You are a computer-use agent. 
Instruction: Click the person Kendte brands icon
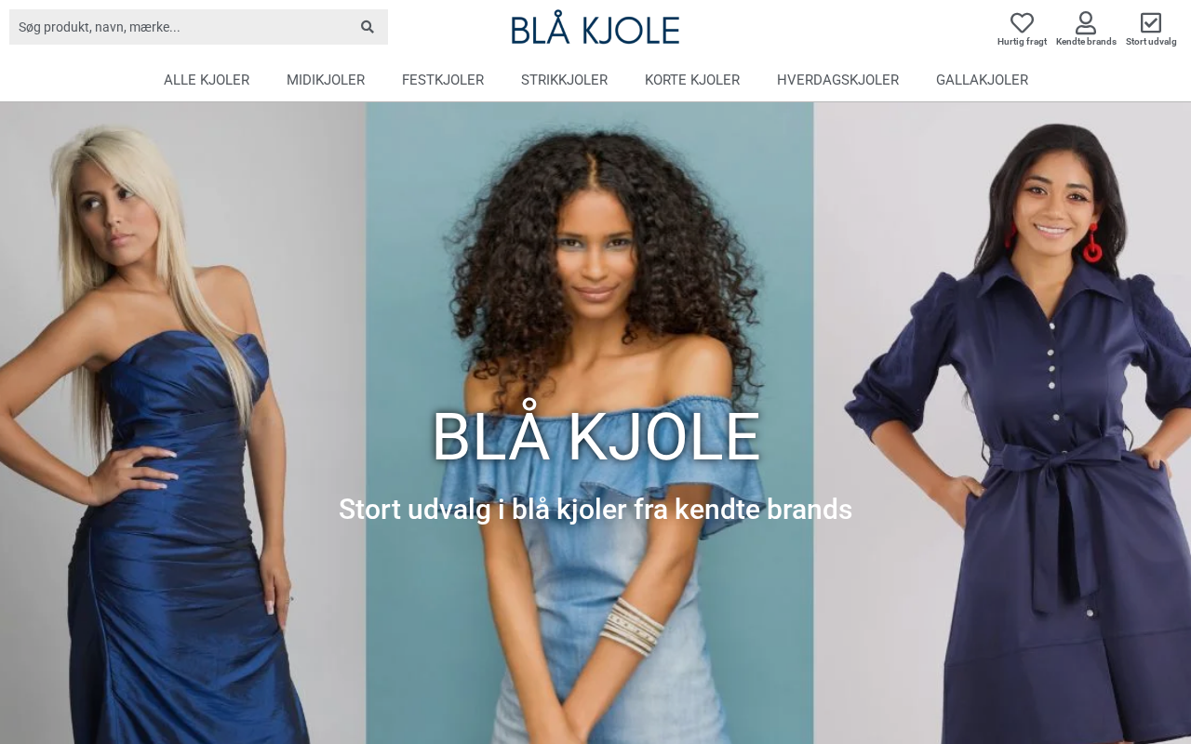(1086, 22)
